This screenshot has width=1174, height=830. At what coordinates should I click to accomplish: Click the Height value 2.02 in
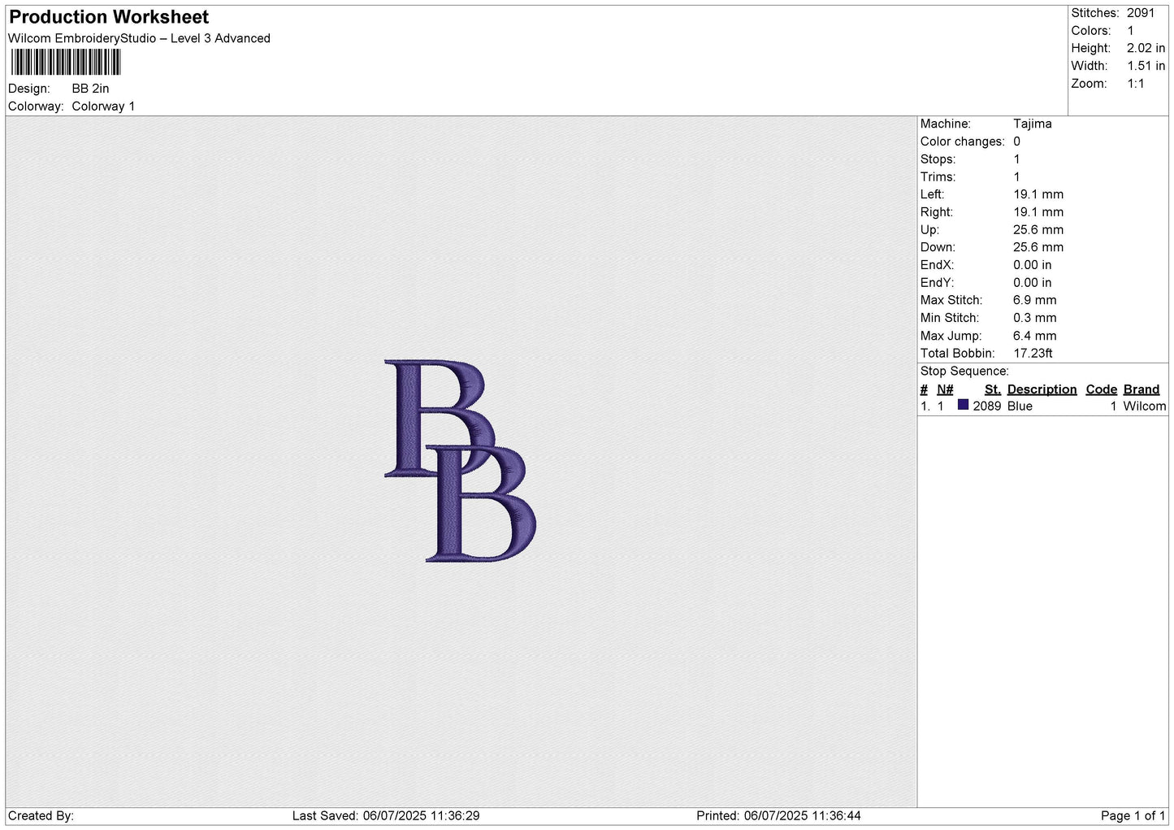1146,49
